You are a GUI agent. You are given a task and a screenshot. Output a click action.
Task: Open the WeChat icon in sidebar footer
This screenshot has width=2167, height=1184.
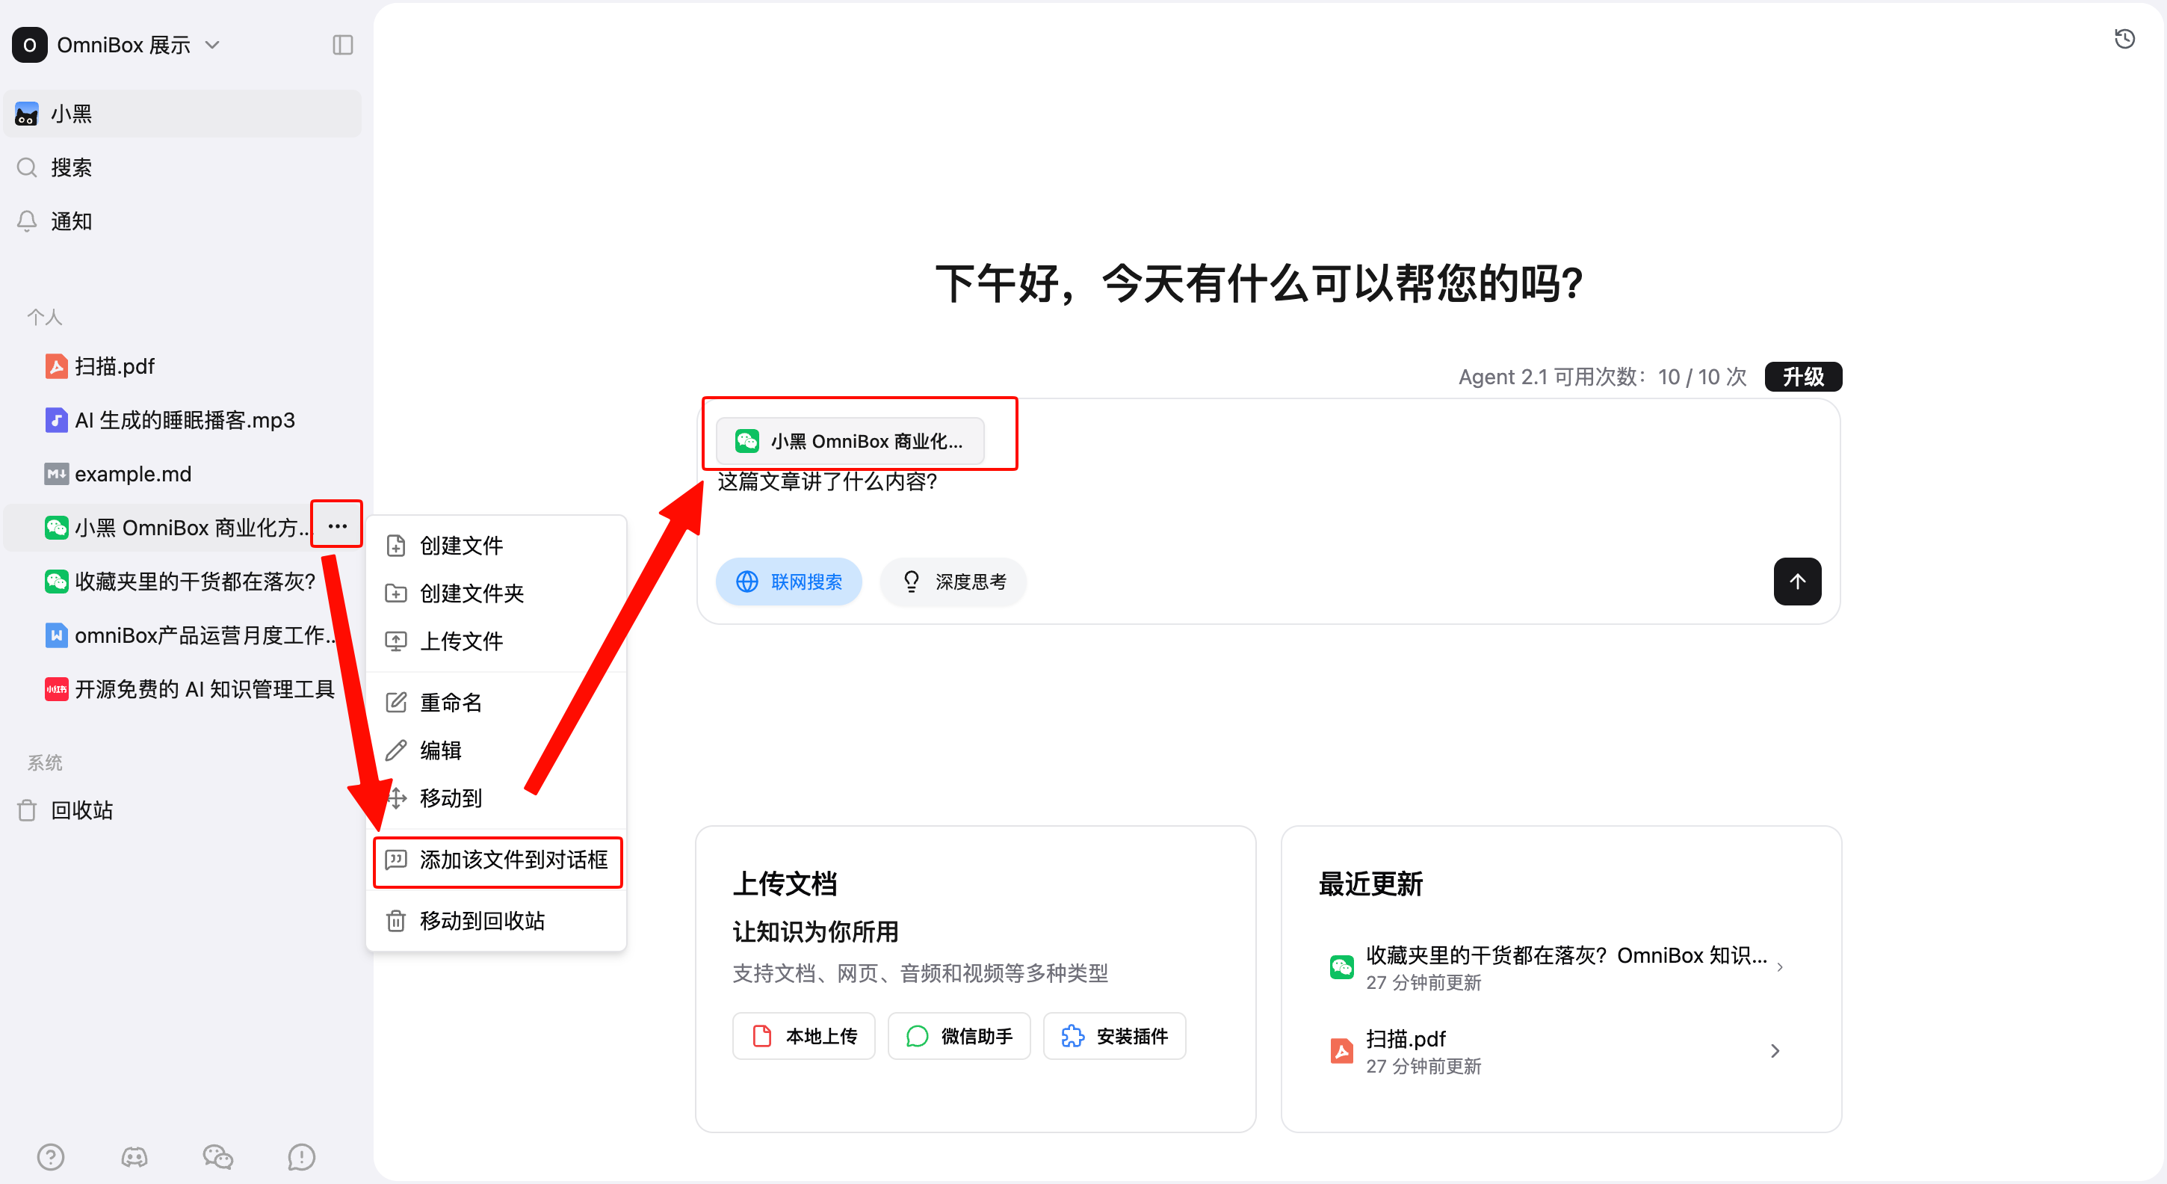tap(218, 1156)
